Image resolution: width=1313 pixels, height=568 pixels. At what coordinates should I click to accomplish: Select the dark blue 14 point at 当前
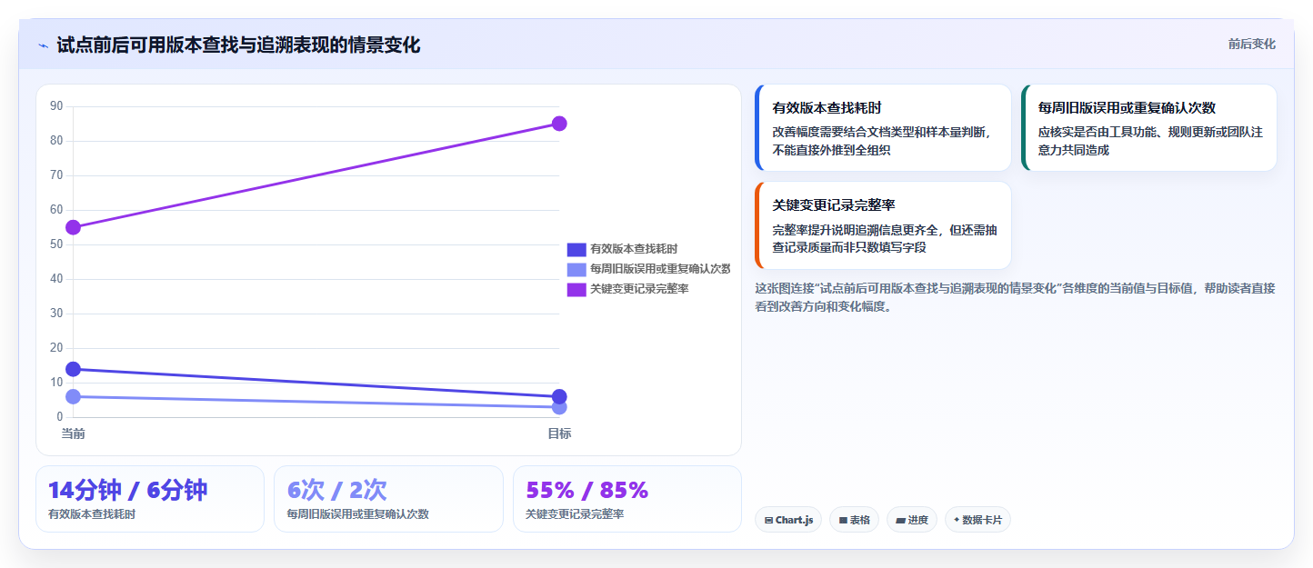tap(73, 369)
